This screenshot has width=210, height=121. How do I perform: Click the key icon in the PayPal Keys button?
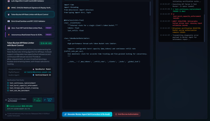click(x=45, y=100)
